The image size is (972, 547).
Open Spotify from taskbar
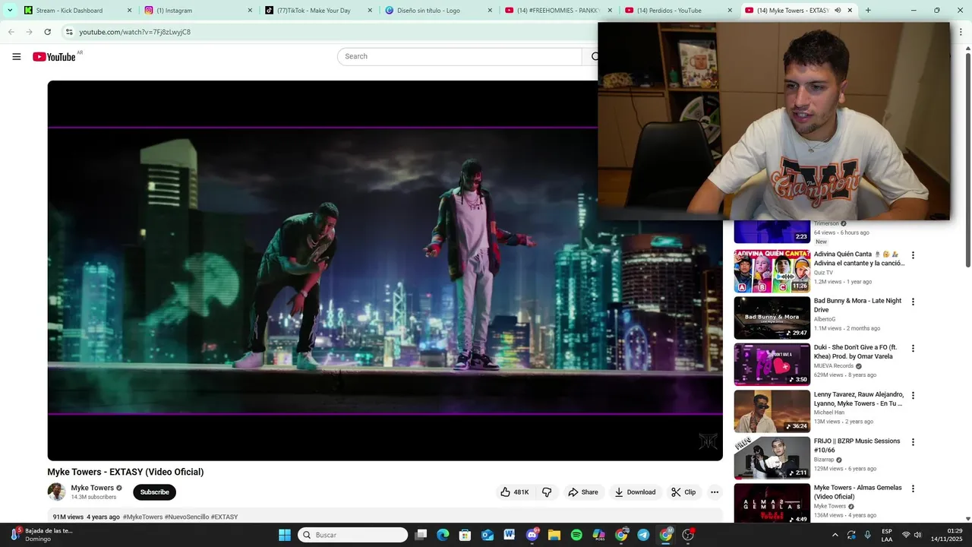(576, 535)
